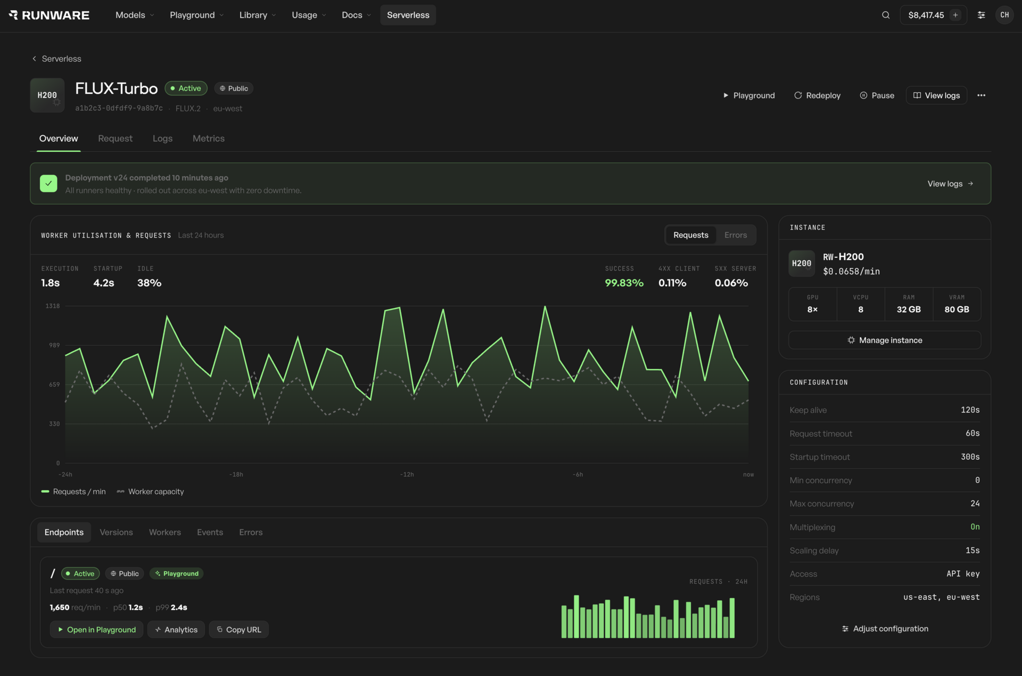The height and width of the screenshot is (676, 1022).
Task: Click the success rate 99.83%
Action: [x=624, y=283]
